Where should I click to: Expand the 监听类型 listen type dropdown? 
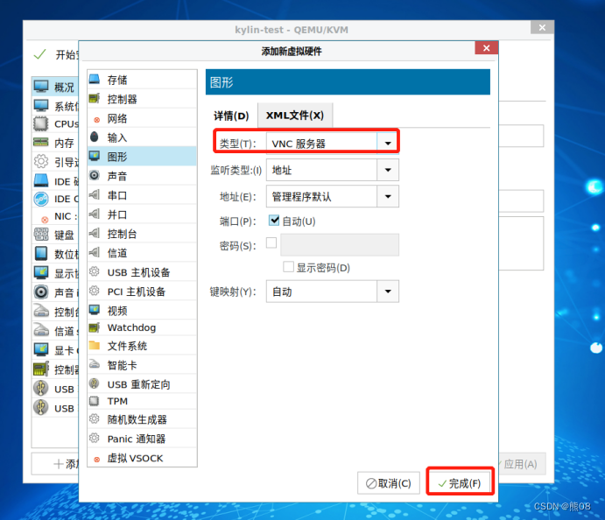tap(387, 170)
